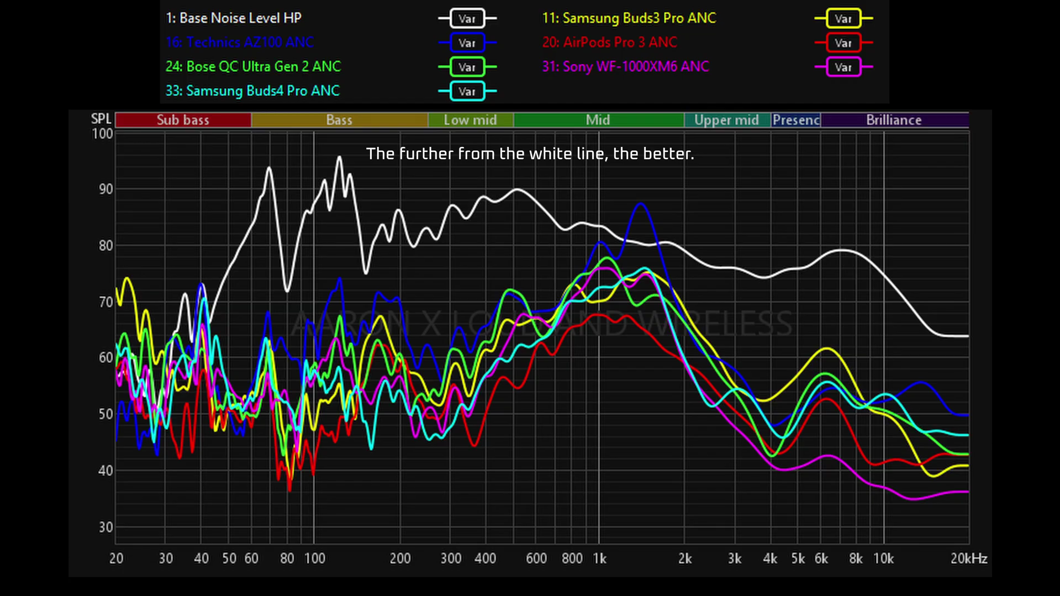This screenshot has height=596, width=1060.
Task: Click the Var button for Samsung Buds3 Pro ANC
Action: pyautogui.click(x=843, y=18)
